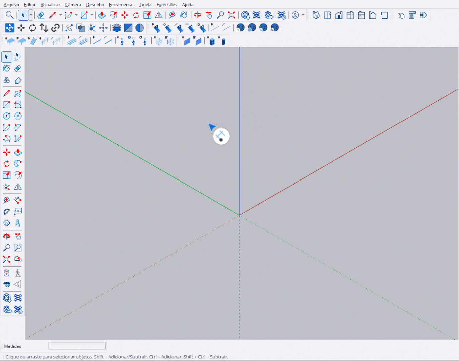Choose the Paint Bucket tool in left panel
459x361 pixels.
[6, 68]
